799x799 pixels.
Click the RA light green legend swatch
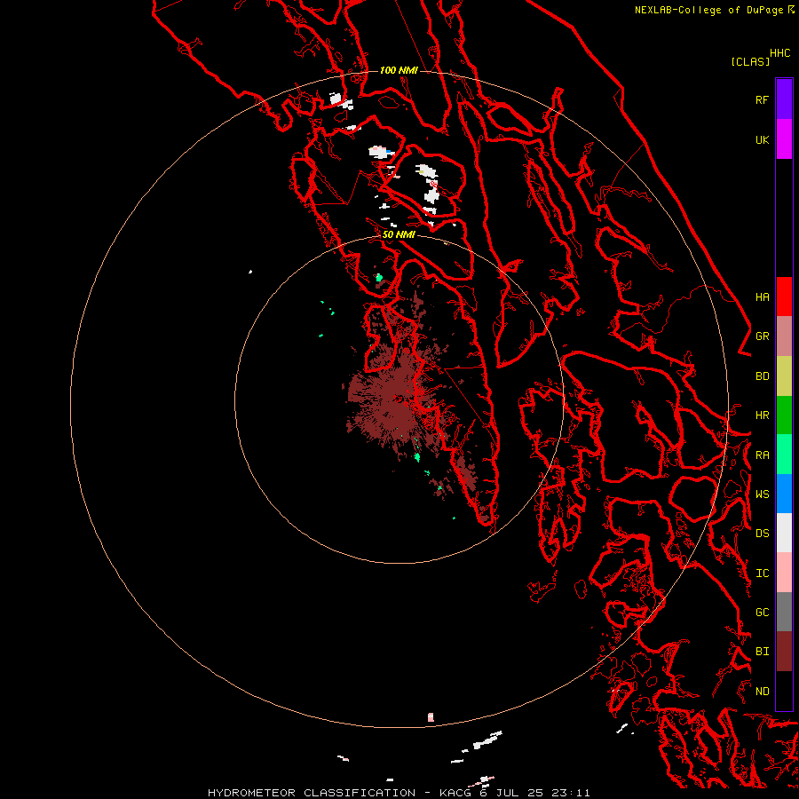pos(784,455)
